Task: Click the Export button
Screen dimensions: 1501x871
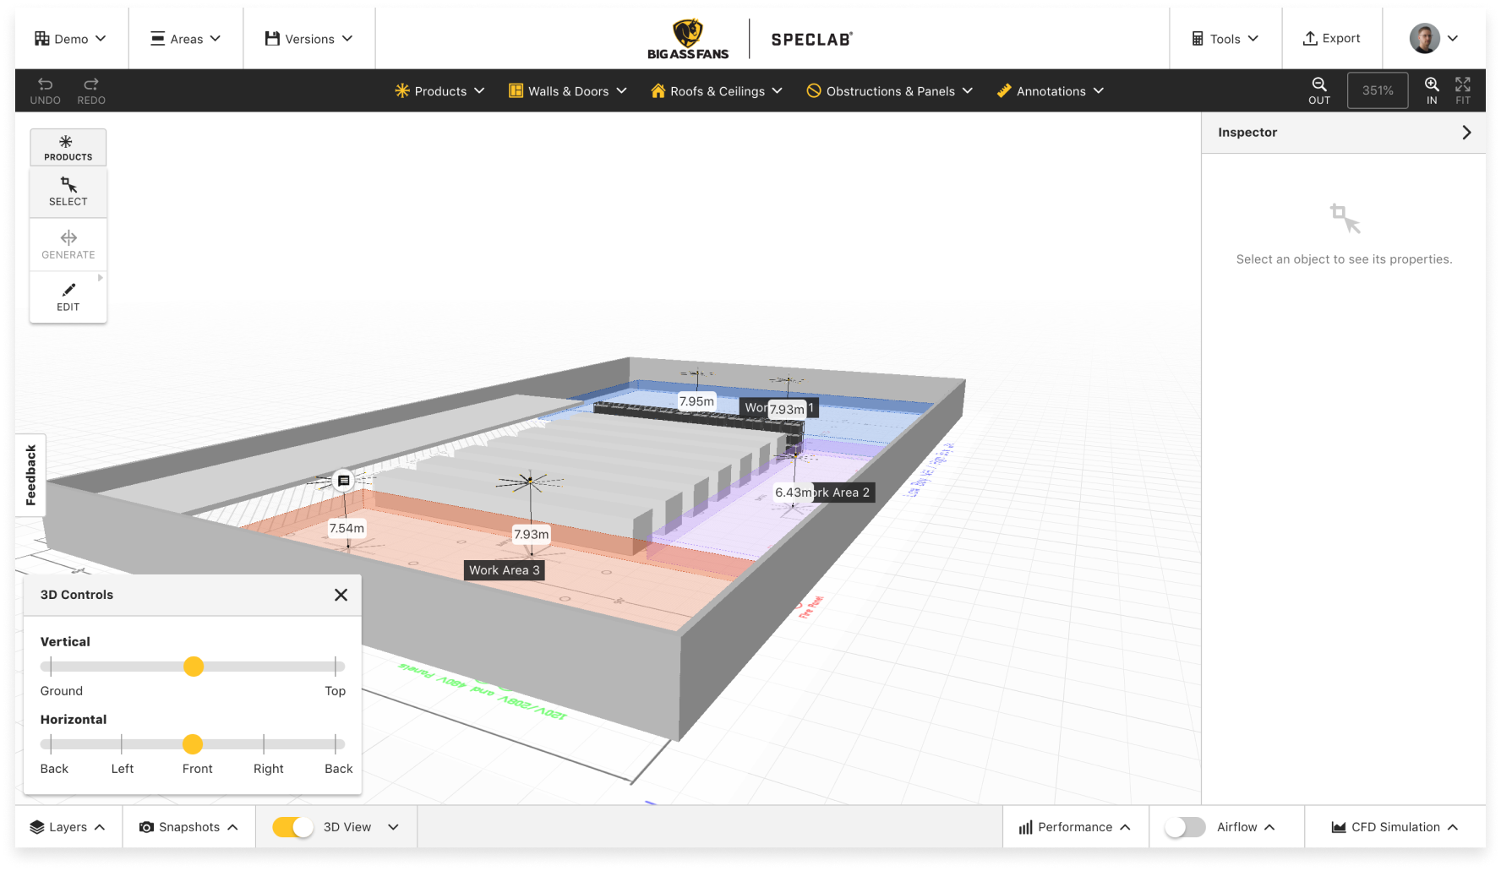Action: tap(1331, 39)
